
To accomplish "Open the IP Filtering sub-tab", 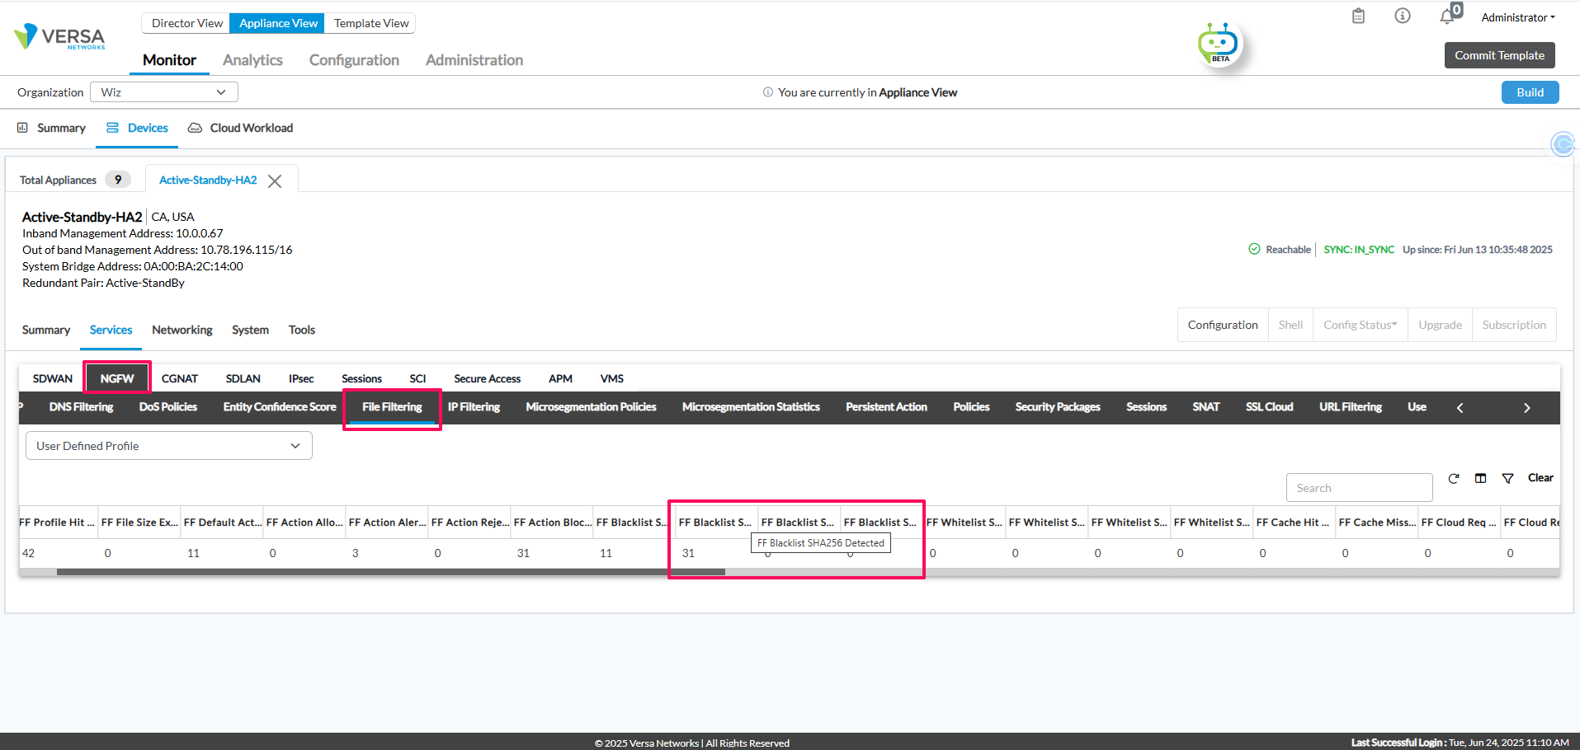I will 474,407.
